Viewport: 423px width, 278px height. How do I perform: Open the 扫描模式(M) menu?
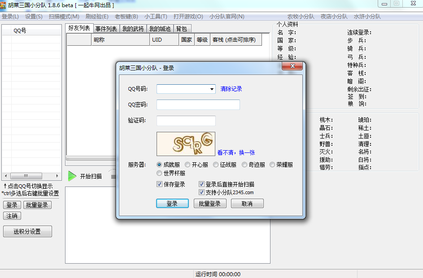pyautogui.click(x=64, y=17)
